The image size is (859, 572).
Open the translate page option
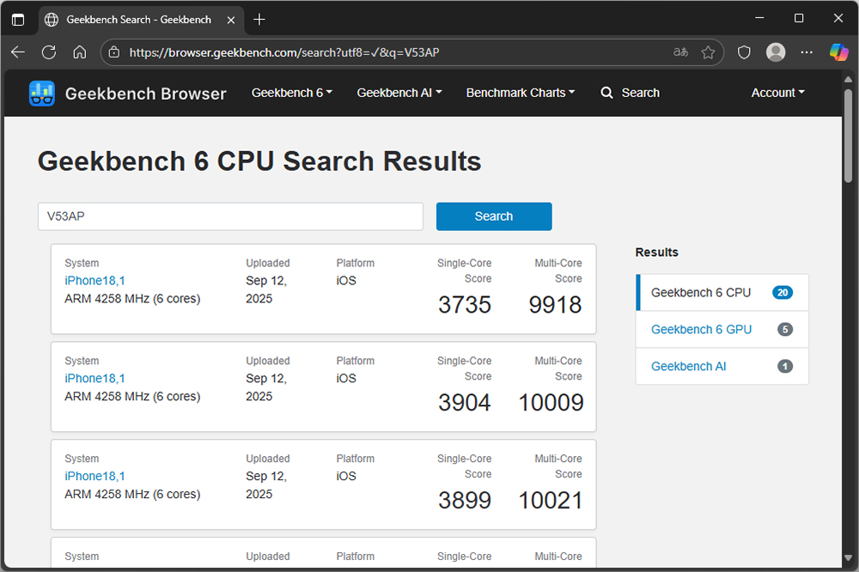[x=680, y=52]
